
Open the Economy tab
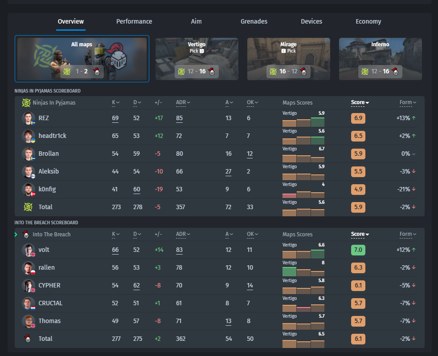[368, 21]
